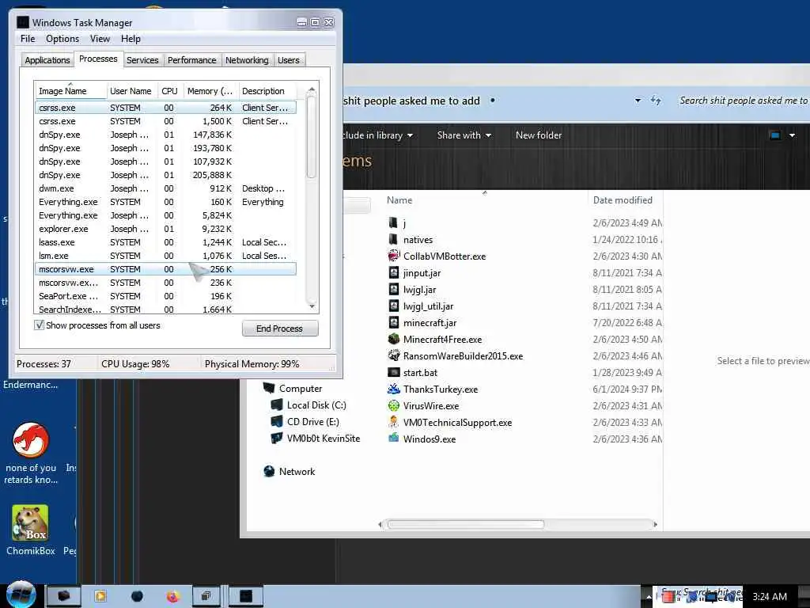Sort processes by Memory column
This screenshot has width=810, height=608.
(x=210, y=91)
